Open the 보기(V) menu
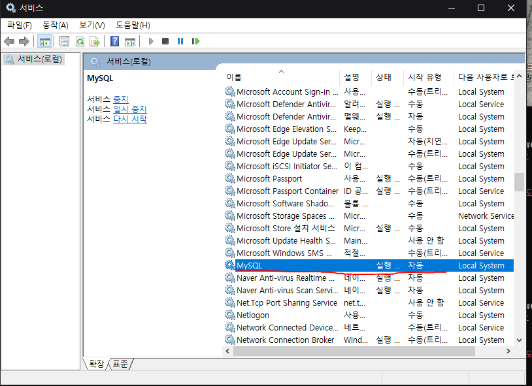 (x=92, y=25)
